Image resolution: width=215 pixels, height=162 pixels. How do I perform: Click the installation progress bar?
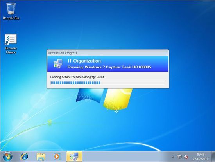click(x=108, y=83)
